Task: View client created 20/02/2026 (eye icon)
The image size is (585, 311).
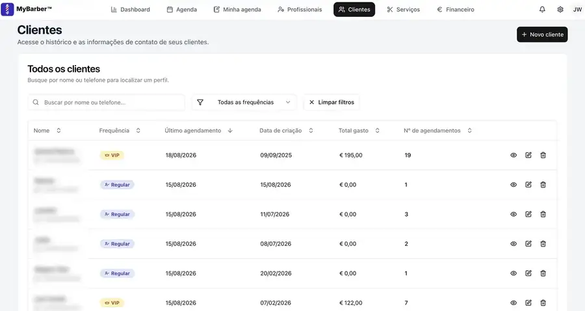Action: point(513,273)
